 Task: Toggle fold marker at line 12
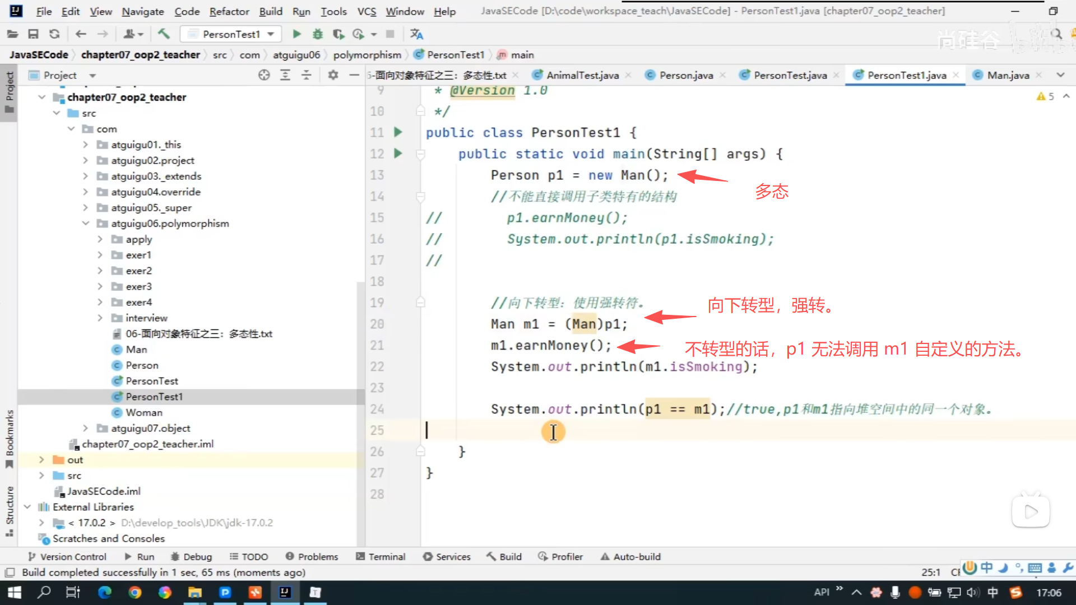(x=420, y=153)
